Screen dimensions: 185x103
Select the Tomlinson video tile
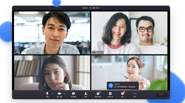click(x=129, y=33)
